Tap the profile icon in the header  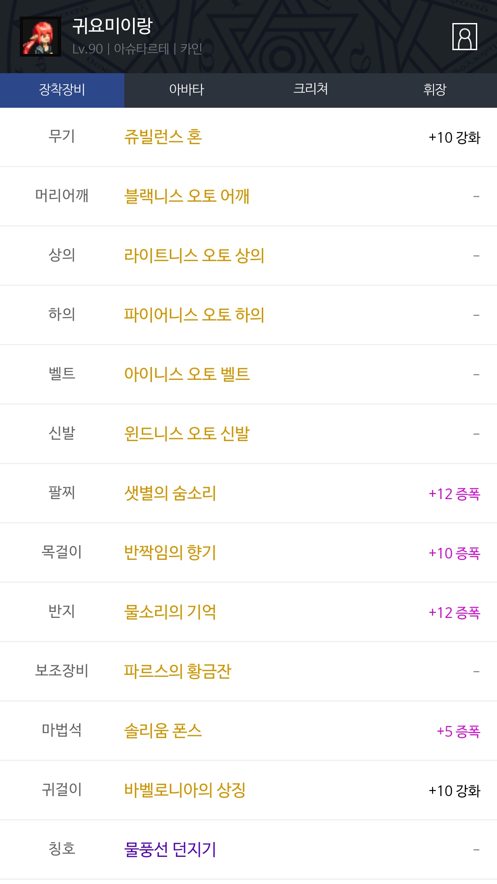464,36
